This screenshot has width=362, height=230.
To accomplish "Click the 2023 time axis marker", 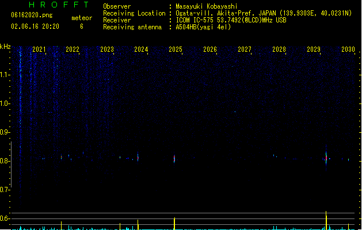I will 107,49.
